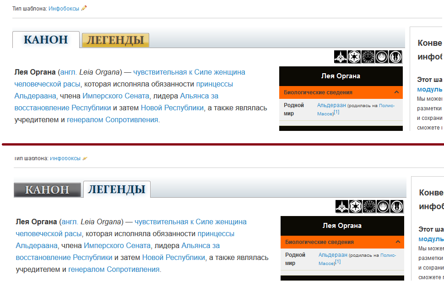Open footnote [1] in the lower infobox
444x292 pixels.
click(x=338, y=262)
